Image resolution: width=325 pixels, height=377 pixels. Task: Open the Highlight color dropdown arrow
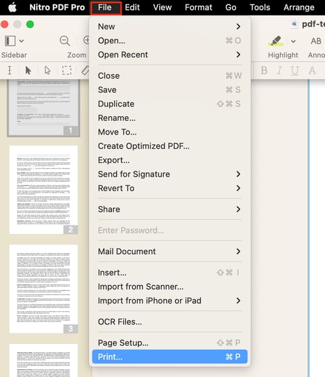(x=293, y=42)
